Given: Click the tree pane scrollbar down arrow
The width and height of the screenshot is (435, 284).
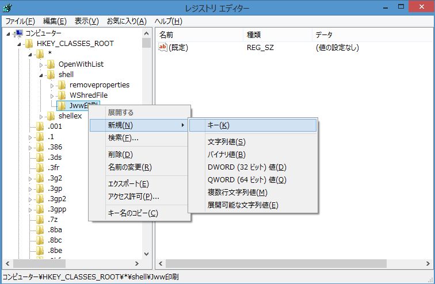Looking at the screenshot, I should tap(147, 255).
